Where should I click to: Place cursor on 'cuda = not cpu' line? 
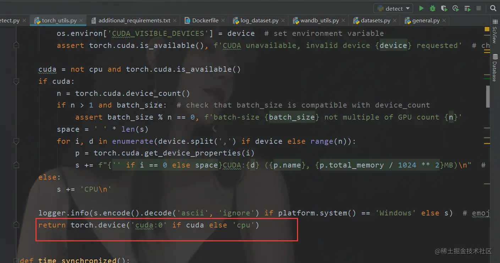[x=139, y=69]
